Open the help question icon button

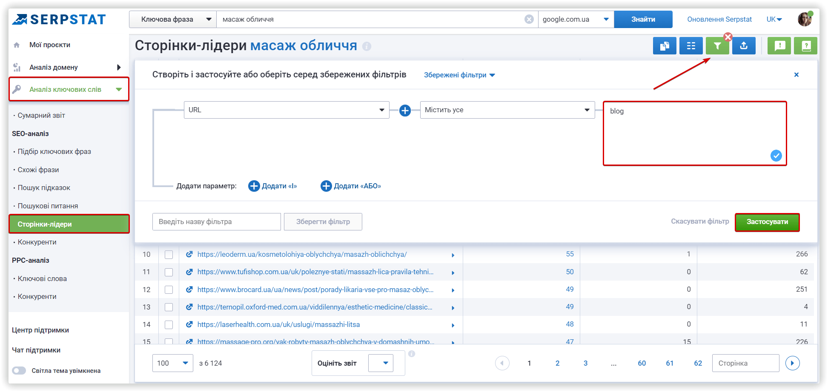click(806, 46)
